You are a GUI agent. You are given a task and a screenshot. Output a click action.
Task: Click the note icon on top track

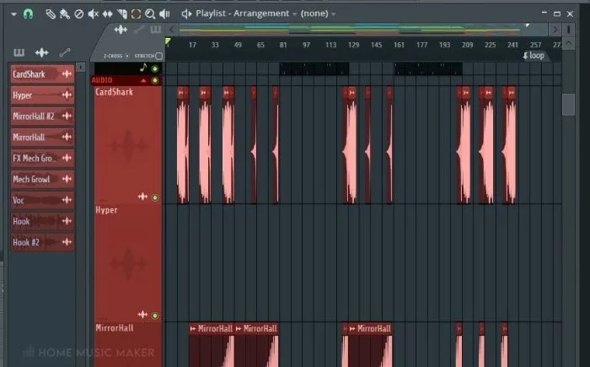pos(143,67)
